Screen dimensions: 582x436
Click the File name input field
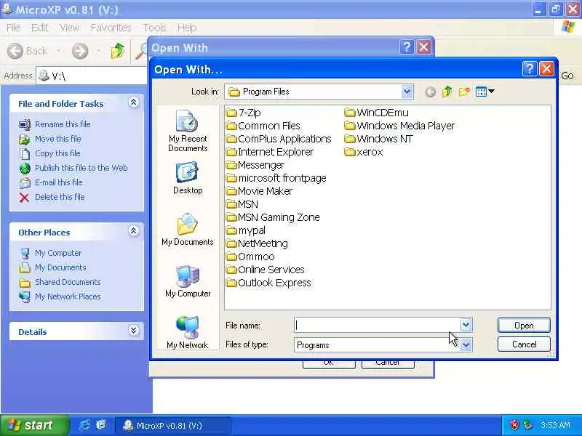(x=377, y=325)
